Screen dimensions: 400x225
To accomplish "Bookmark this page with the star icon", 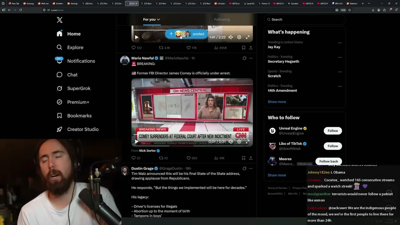I will click(x=349, y=10).
